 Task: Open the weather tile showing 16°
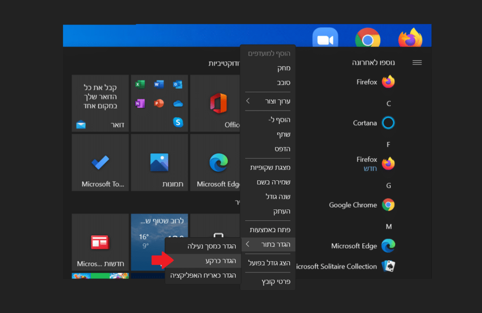(159, 242)
